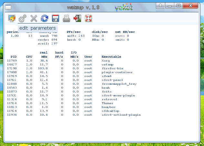Click the disk/sec heading

coord(100,32)
